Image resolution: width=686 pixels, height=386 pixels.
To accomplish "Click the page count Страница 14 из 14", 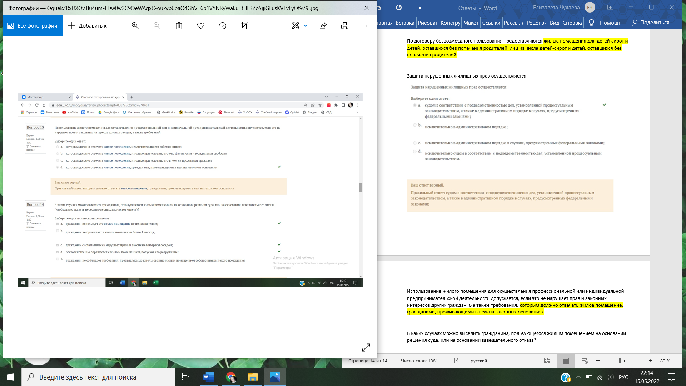I will [368, 361].
